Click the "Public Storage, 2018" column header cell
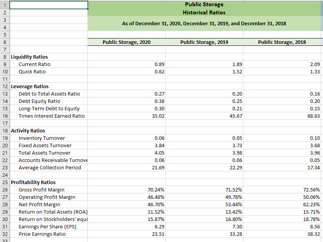The image size is (323, 242). pos(282,42)
